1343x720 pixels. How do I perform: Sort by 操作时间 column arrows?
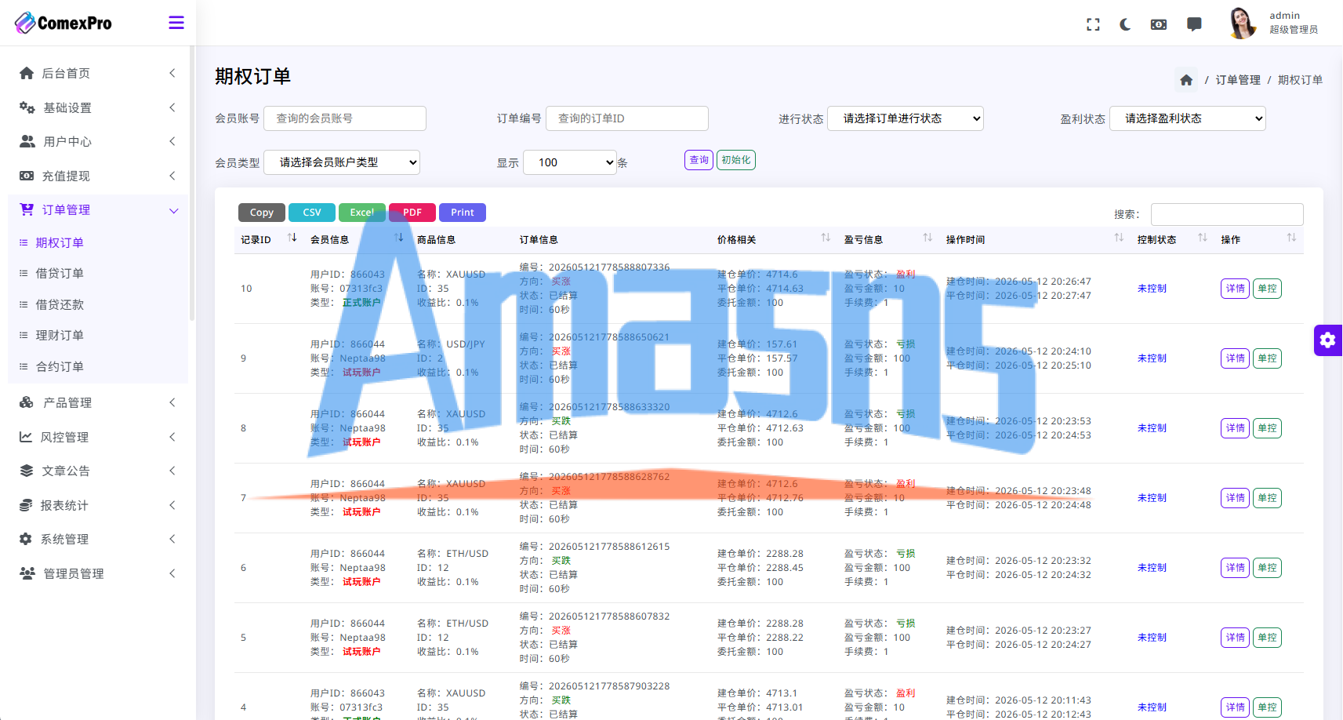pyautogui.click(x=1119, y=238)
